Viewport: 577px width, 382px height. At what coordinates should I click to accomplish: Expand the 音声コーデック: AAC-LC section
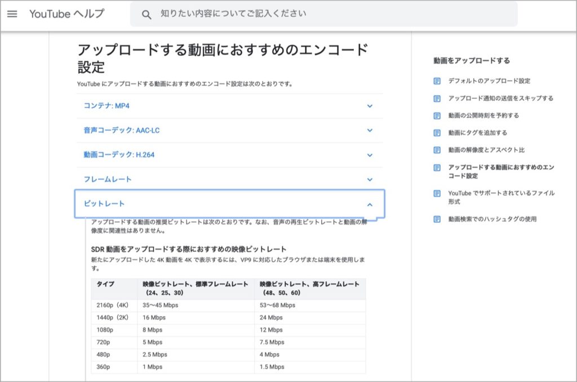pyautogui.click(x=230, y=131)
